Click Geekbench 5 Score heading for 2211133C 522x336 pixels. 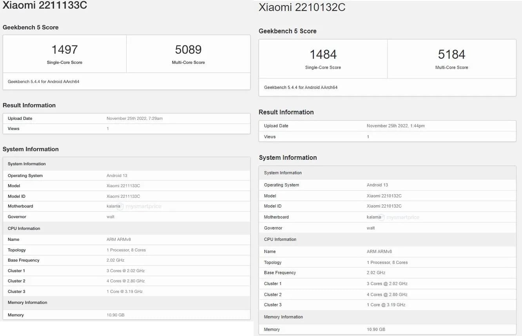click(x=31, y=27)
